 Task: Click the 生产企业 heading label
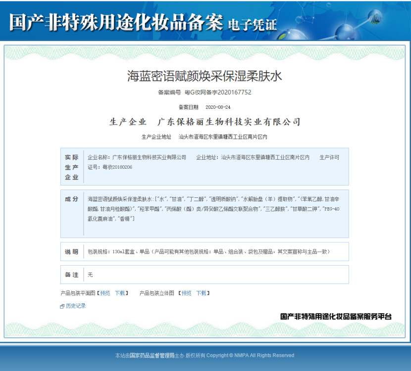pos(128,122)
